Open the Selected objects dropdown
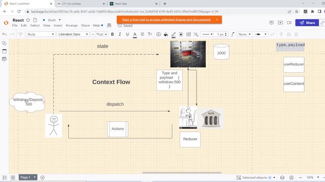 (256, 177)
